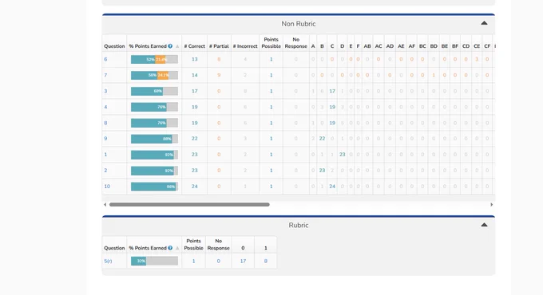Collapse the Non Rubric section
Viewport: 543px width, 295px height.
(484, 23)
